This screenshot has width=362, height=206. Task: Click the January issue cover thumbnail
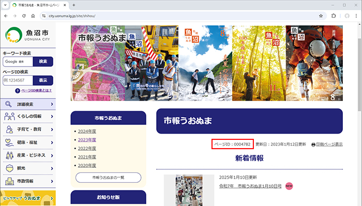tap(189, 190)
